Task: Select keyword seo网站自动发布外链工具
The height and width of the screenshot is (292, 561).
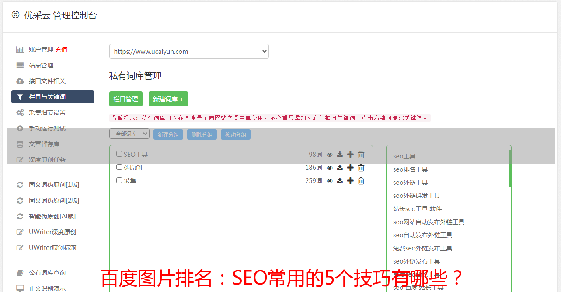Action: [x=429, y=222]
